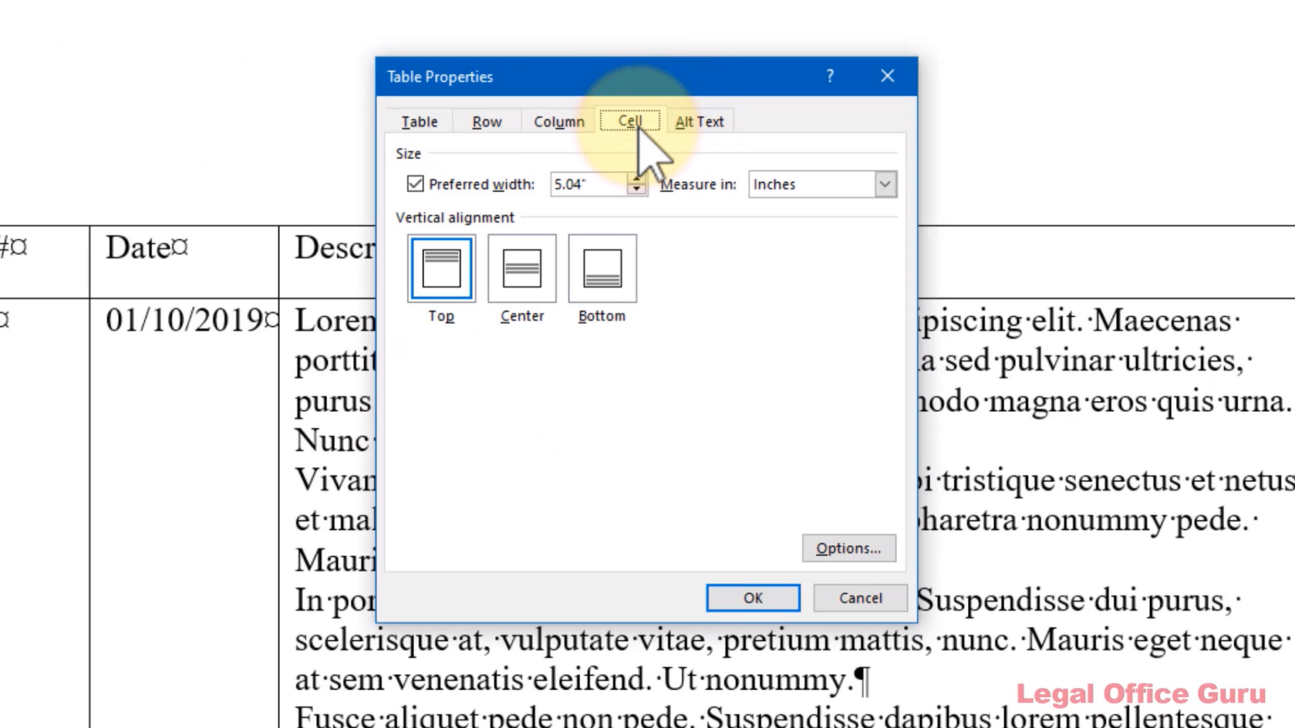1295x728 pixels.
Task: Switch to the Table tab
Action: pyautogui.click(x=419, y=121)
